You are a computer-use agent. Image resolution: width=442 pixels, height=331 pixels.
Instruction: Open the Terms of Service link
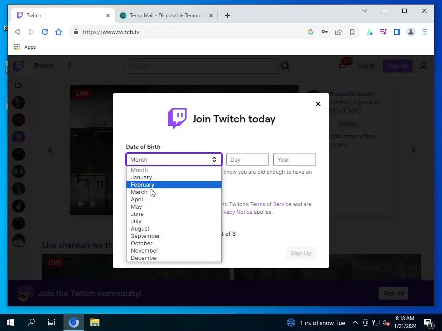point(271,204)
